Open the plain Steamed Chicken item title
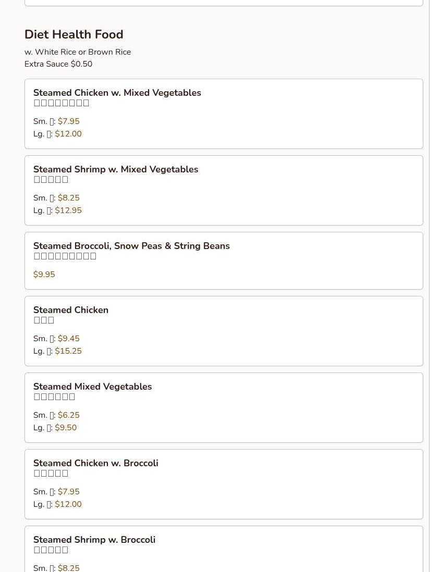 click(x=70, y=310)
